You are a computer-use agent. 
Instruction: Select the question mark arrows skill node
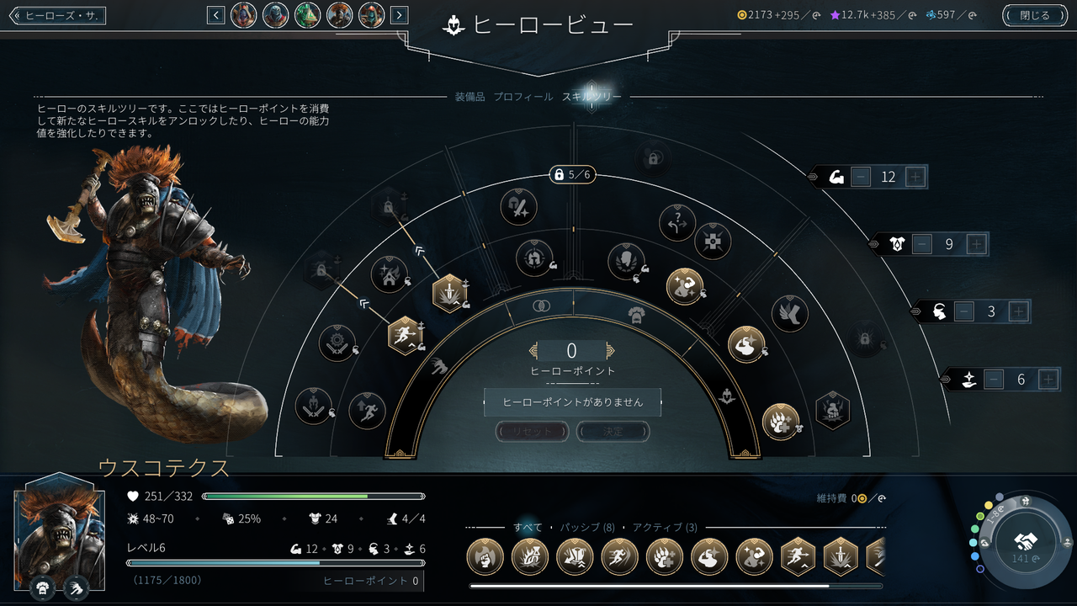(677, 222)
